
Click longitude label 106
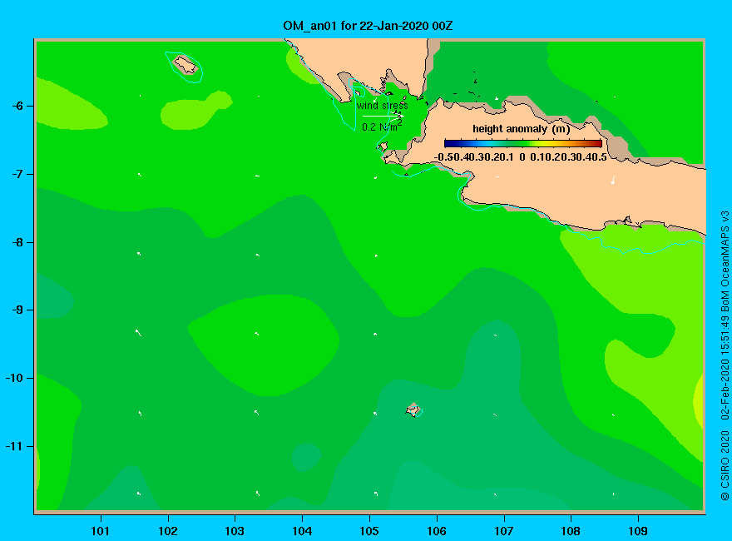point(437,531)
